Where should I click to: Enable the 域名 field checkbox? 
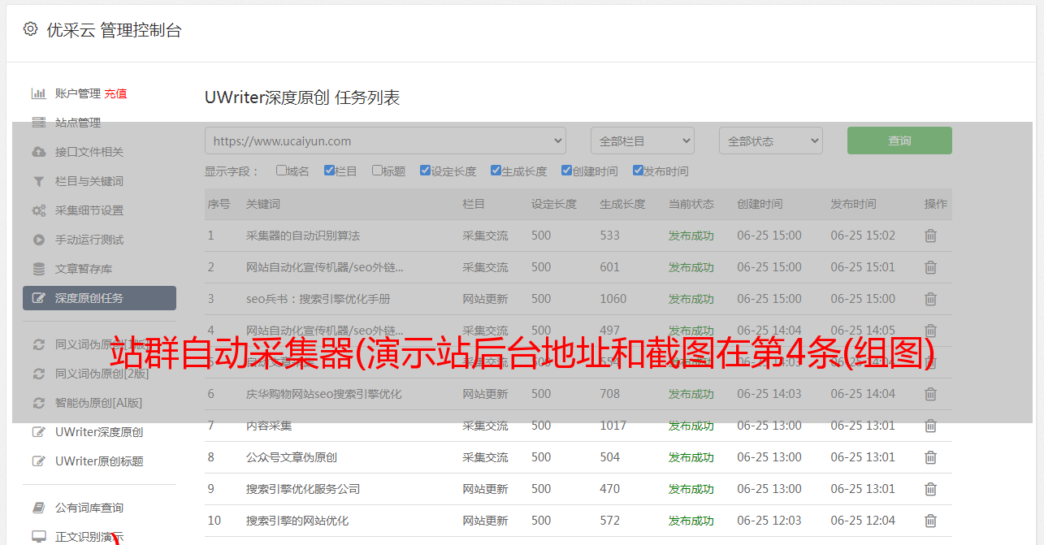[281, 171]
